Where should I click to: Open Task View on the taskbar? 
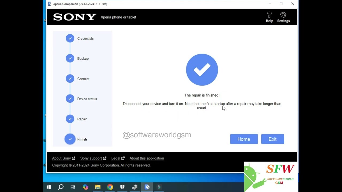(73, 187)
